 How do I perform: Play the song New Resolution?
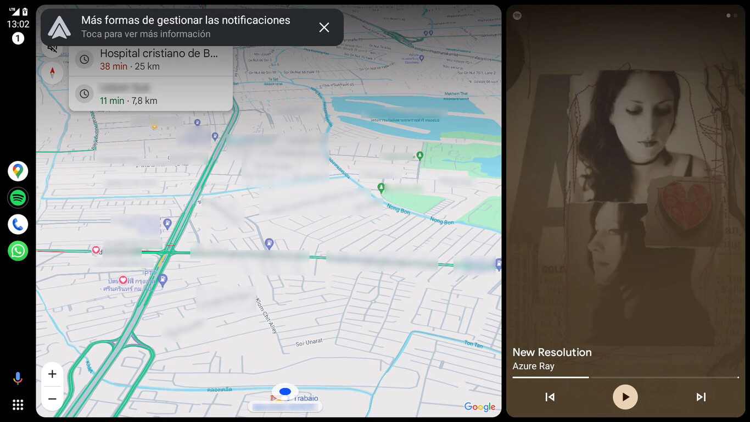625,397
